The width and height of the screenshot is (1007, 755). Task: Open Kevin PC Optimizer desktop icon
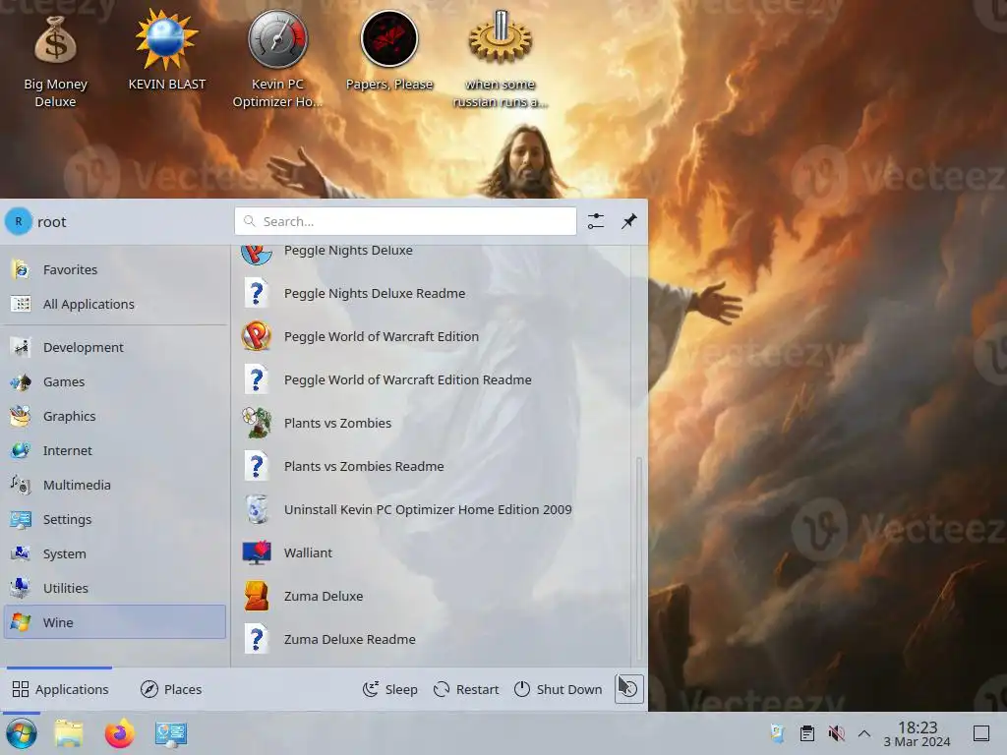coord(277,60)
